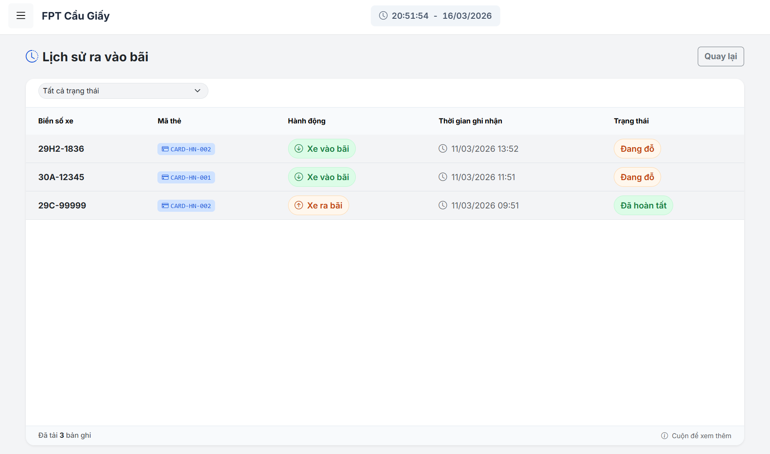
Task: Select the Biển số xe column header
Action: (x=56, y=121)
